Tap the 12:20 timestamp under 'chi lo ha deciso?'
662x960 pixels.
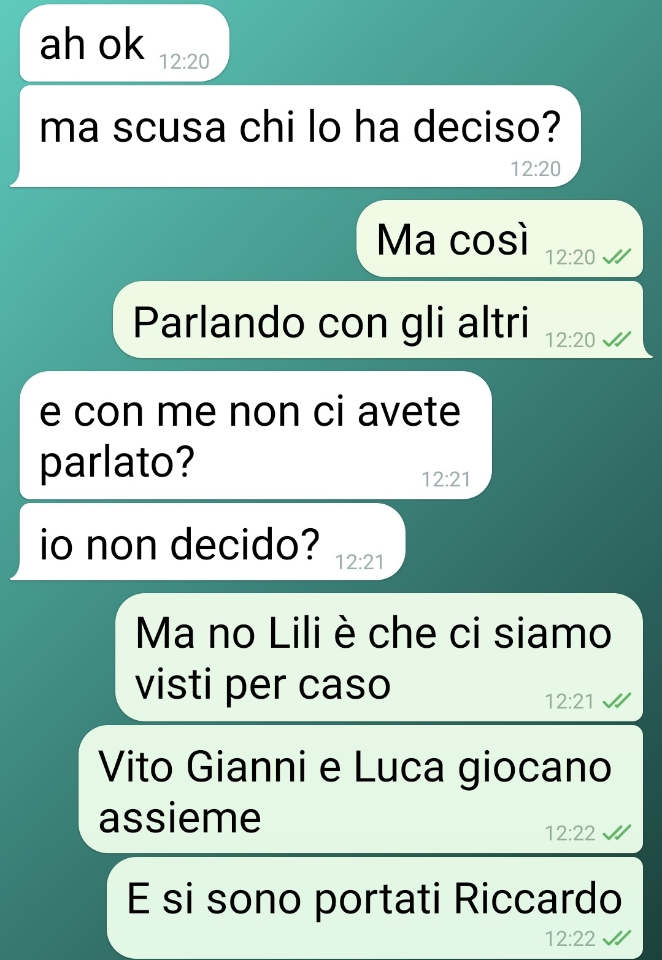[536, 169]
